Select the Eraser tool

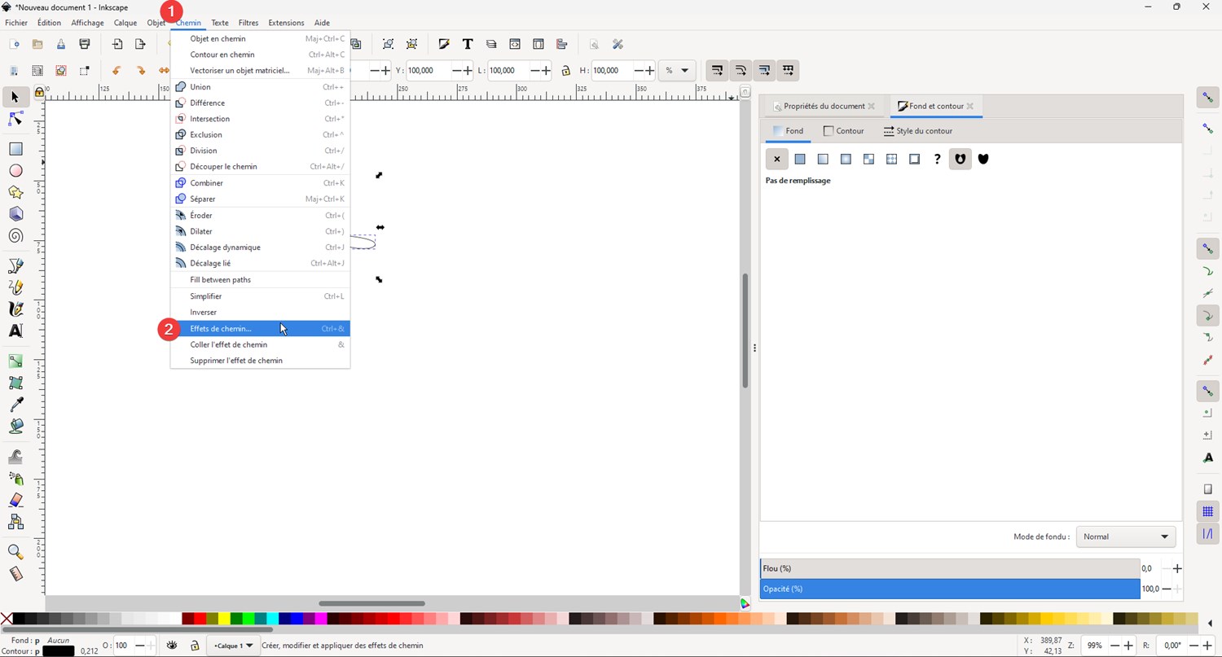coord(15,500)
